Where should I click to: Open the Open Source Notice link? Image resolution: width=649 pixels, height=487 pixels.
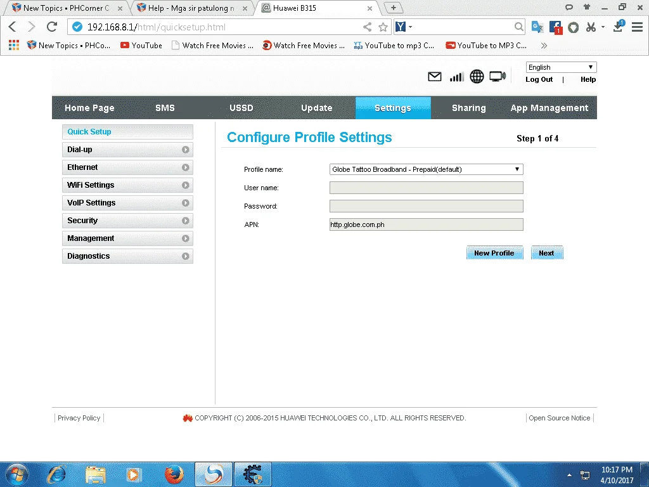(x=559, y=419)
